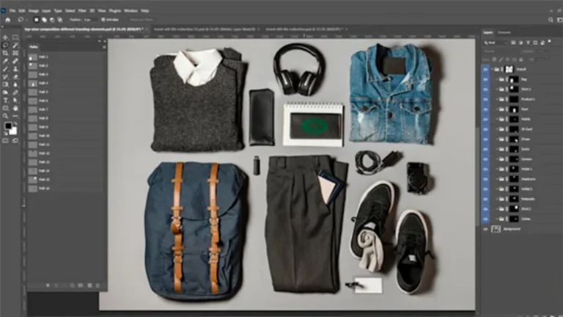Select the Magic Wand tool

pyautogui.click(x=15, y=45)
